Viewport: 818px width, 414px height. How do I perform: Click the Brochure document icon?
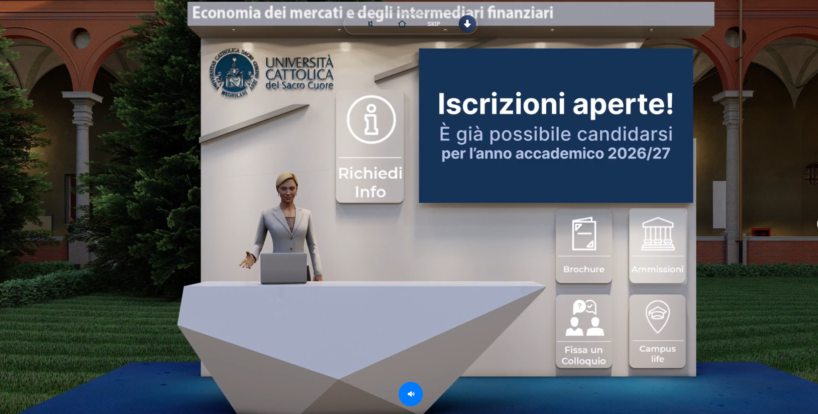coord(584,234)
